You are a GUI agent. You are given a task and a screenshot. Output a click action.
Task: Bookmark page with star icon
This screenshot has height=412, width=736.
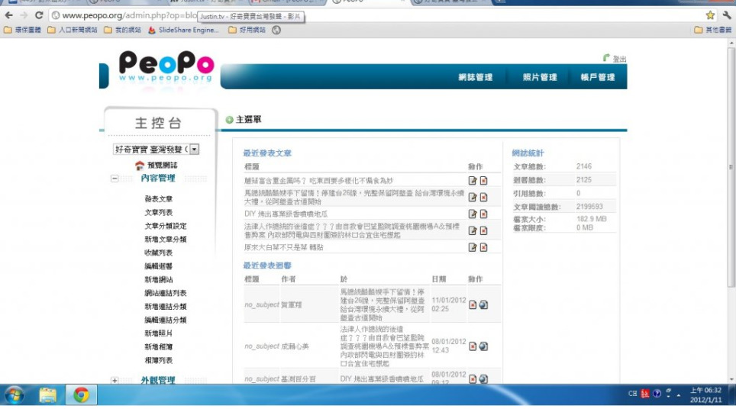point(710,15)
